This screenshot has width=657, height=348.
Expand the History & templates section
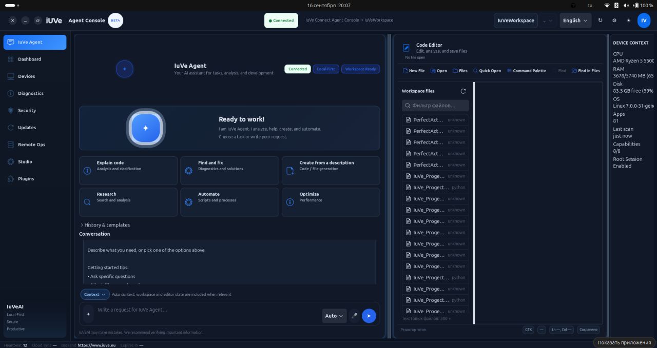pyautogui.click(x=105, y=225)
